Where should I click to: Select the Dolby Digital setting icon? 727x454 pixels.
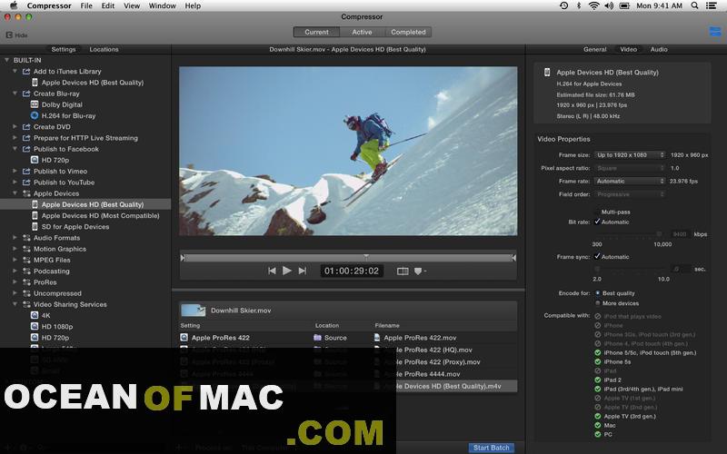(35, 104)
